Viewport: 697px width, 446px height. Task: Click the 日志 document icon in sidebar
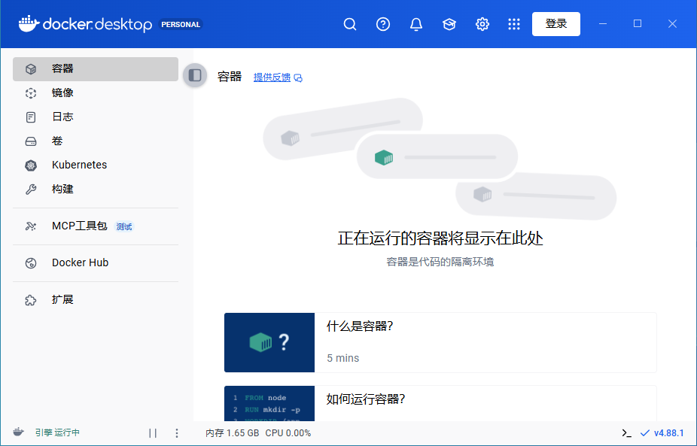(31, 117)
